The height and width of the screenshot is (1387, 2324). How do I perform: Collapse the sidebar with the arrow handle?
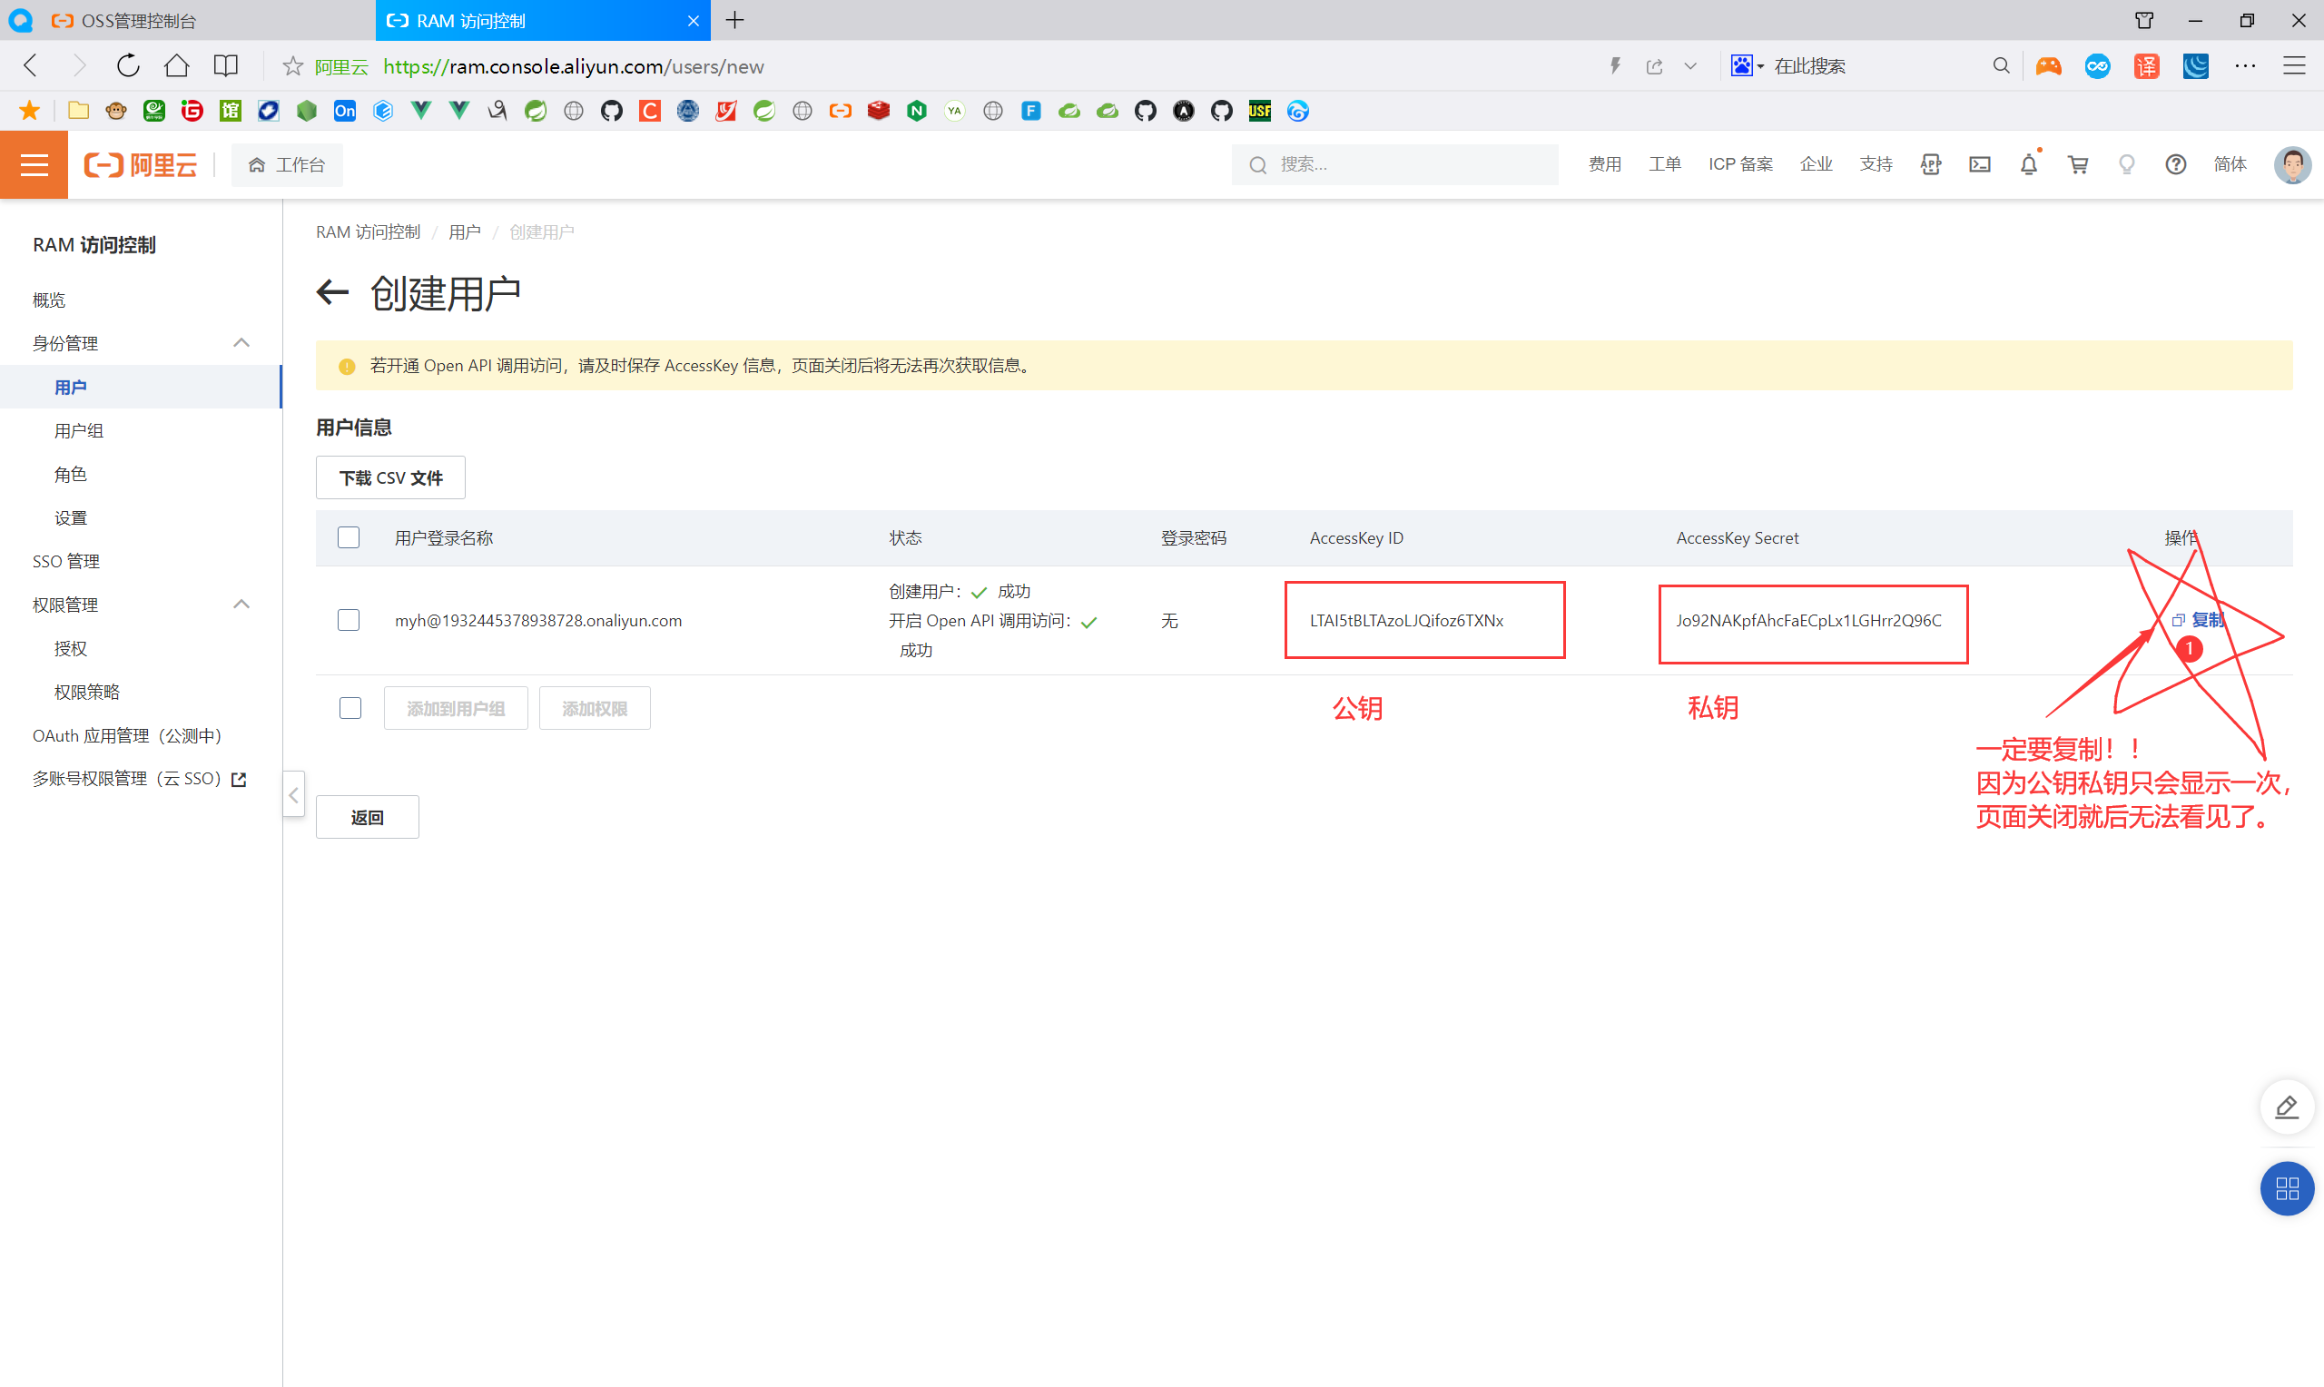[x=293, y=795]
